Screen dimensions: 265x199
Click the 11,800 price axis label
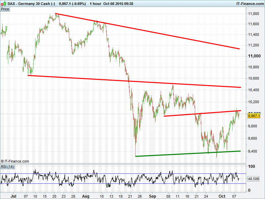pyautogui.click(x=253, y=14)
